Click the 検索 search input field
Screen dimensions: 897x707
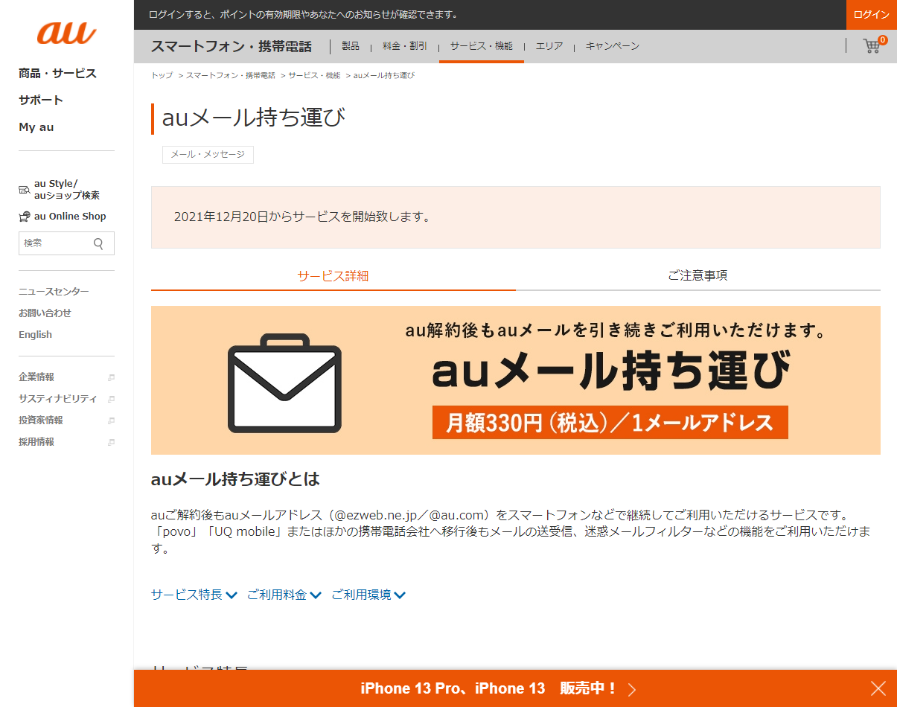tap(57, 243)
